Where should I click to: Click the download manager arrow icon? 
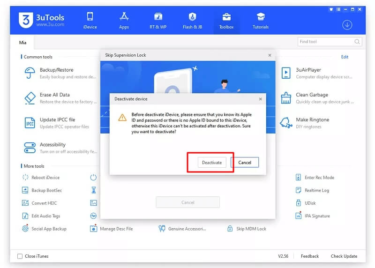coord(347,25)
